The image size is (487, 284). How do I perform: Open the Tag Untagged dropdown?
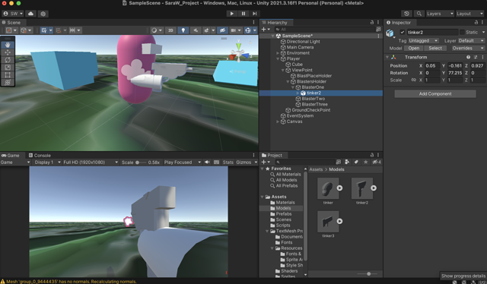[x=423, y=40]
